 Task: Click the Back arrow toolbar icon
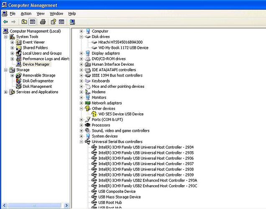point(5,22)
